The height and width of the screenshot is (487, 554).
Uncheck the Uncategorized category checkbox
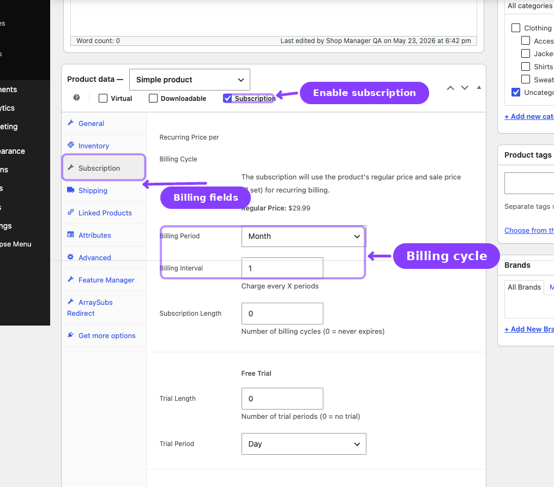point(516,92)
